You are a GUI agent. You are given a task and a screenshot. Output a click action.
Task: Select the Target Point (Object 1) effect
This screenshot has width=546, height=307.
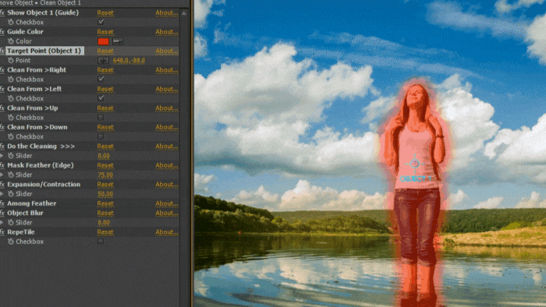[44, 51]
